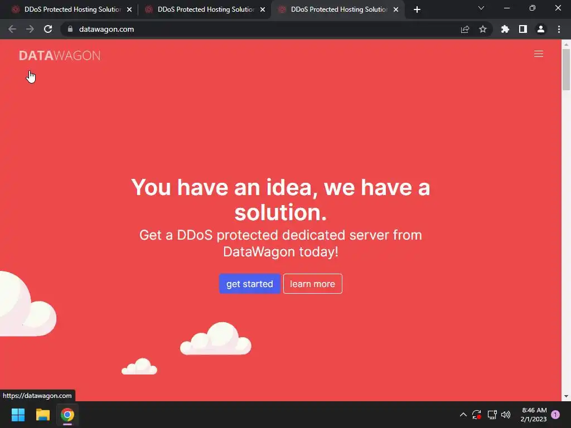
Task: Switch to the second DDoS Protected Hosting tab
Action: (206, 9)
